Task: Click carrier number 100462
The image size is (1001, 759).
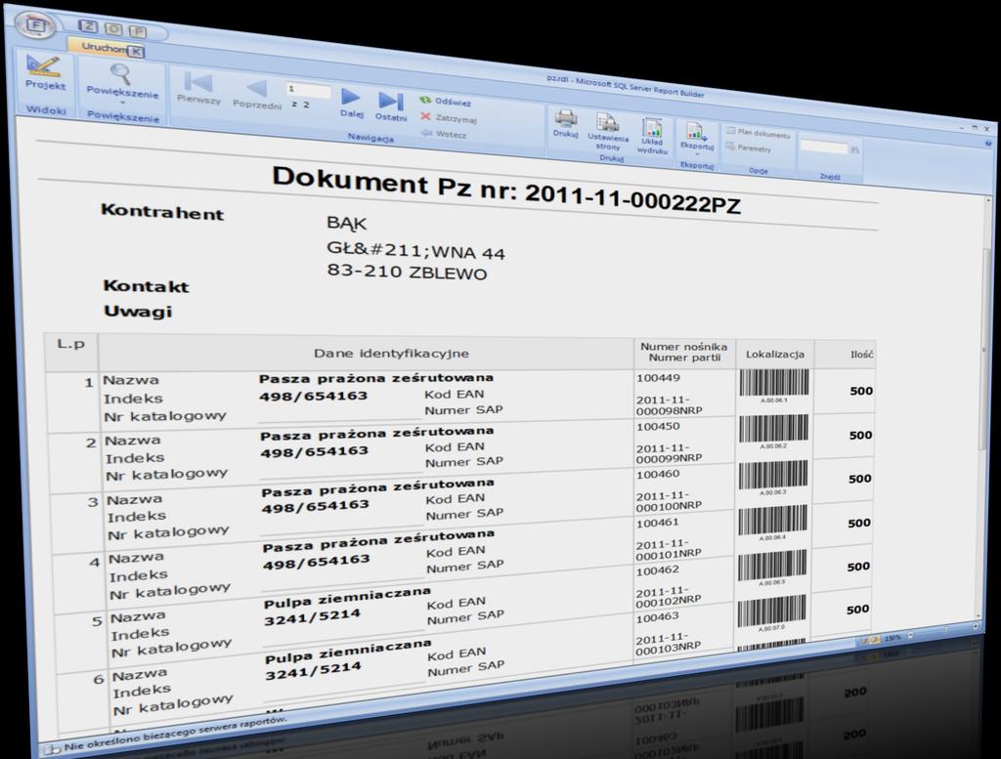Action: point(658,570)
